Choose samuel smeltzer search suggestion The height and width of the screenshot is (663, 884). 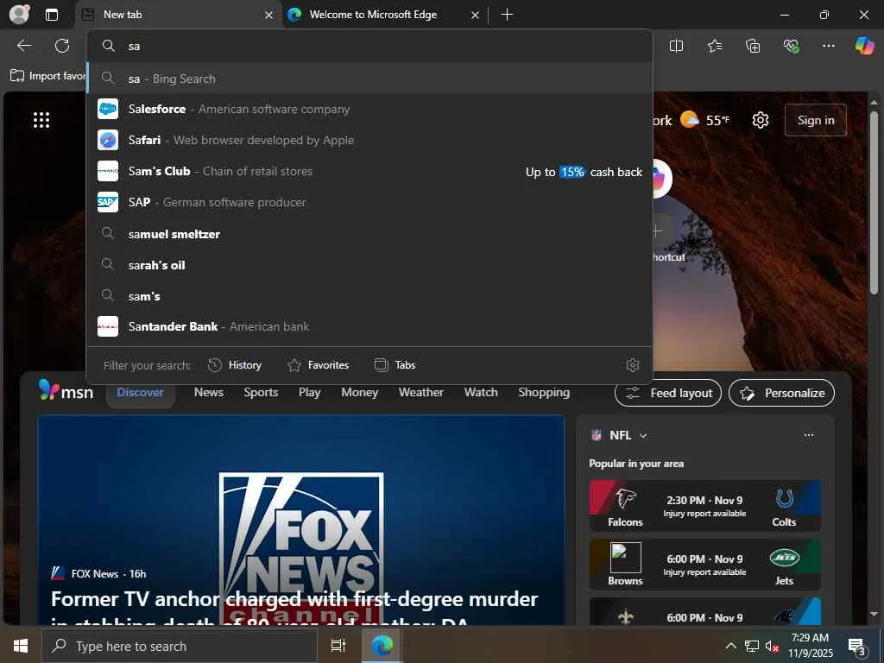point(369,234)
